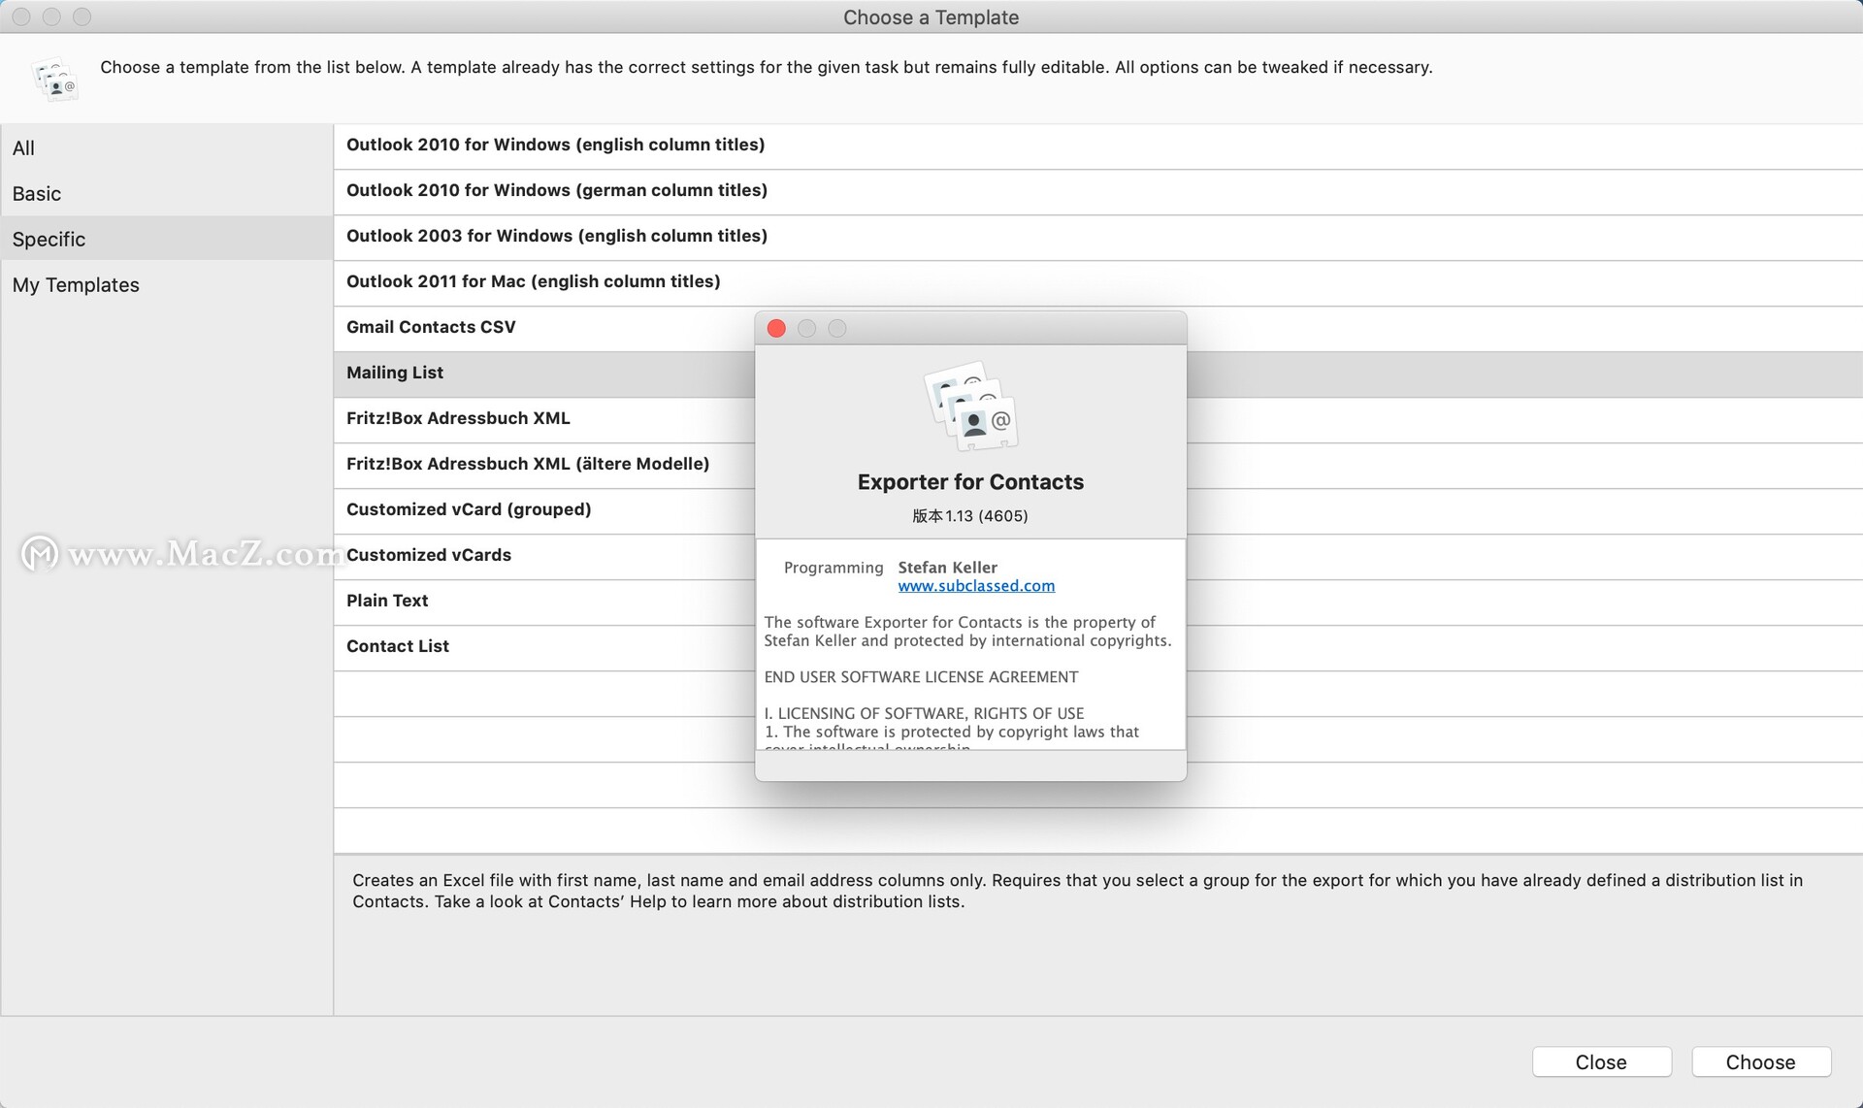Select Outlook 2011 for Mac template

tap(1097, 281)
